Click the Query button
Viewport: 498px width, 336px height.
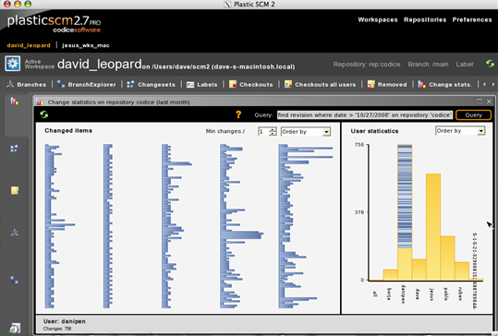(x=473, y=114)
